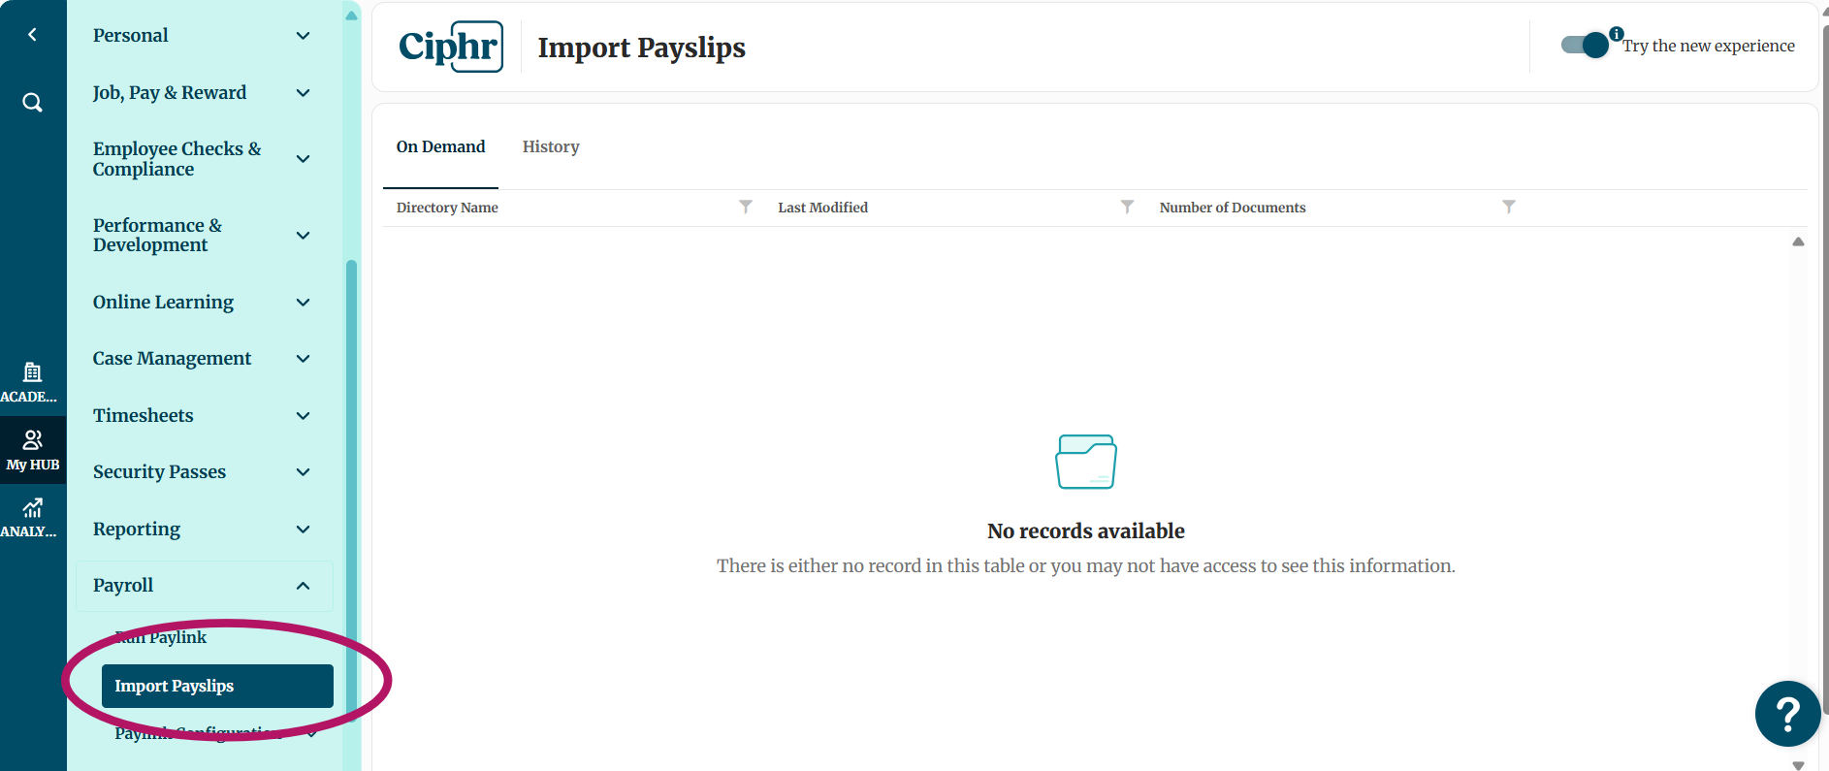This screenshot has width=1829, height=771.
Task: Open the Run Paylink menu item
Action: [x=161, y=637]
